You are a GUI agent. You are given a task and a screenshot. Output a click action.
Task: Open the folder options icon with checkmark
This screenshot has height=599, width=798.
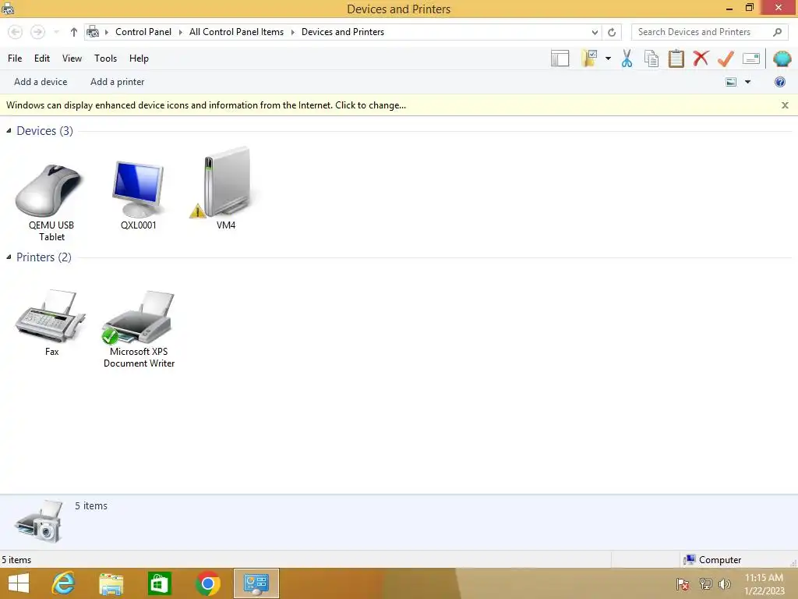(589, 58)
